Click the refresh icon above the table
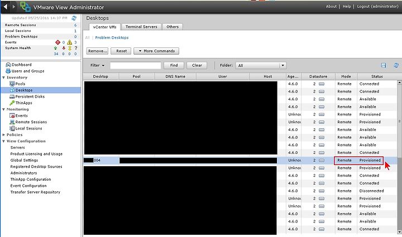This screenshot has height=237, width=402. pos(396,65)
